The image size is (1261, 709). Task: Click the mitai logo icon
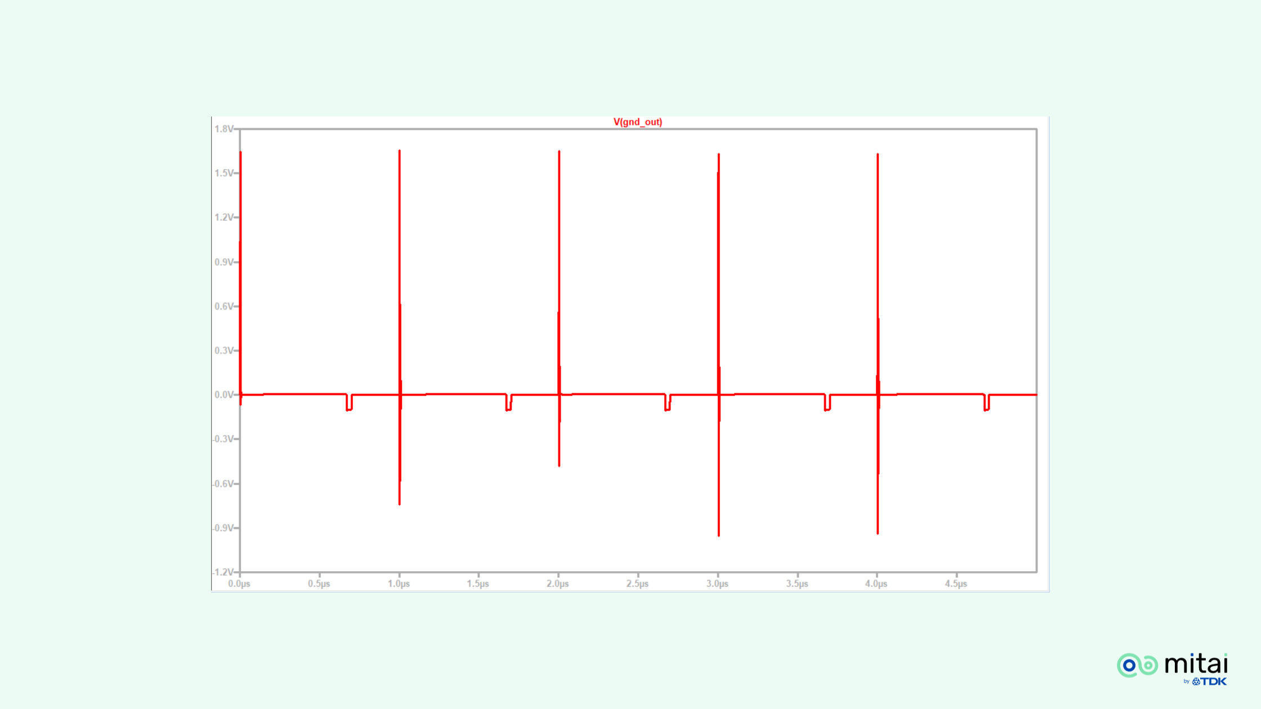[1137, 665]
